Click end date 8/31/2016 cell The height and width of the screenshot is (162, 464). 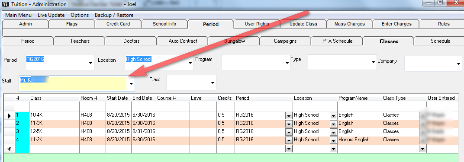tap(144, 132)
